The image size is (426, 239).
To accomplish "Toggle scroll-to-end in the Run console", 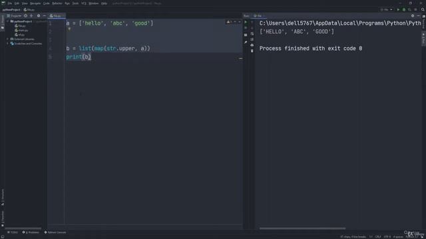I will click(252, 40).
